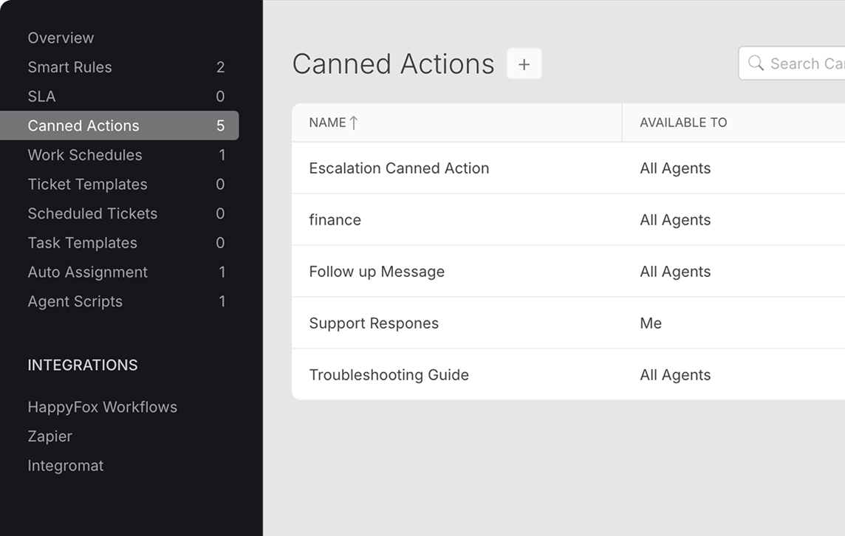Open the Support Respones canned action

coord(374,323)
